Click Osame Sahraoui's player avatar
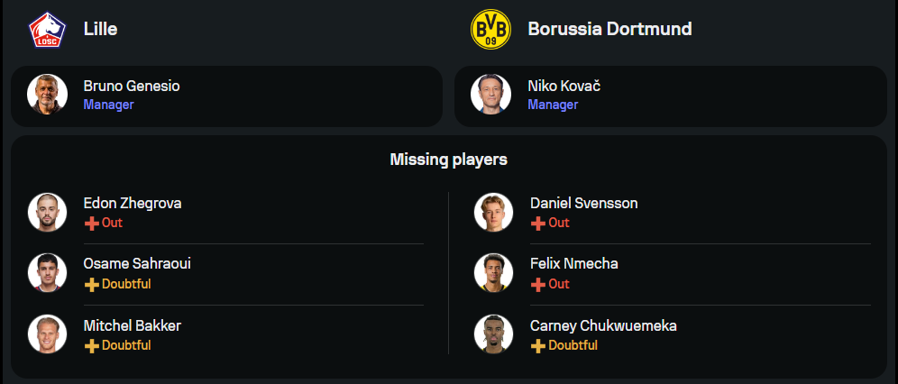This screenshot has width=898, height=384. [48, 274]
